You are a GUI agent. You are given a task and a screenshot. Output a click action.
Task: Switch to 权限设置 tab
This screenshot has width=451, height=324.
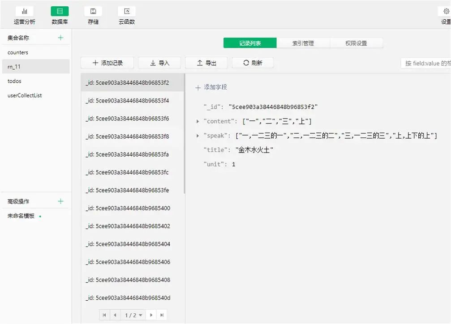pos(357,43)
